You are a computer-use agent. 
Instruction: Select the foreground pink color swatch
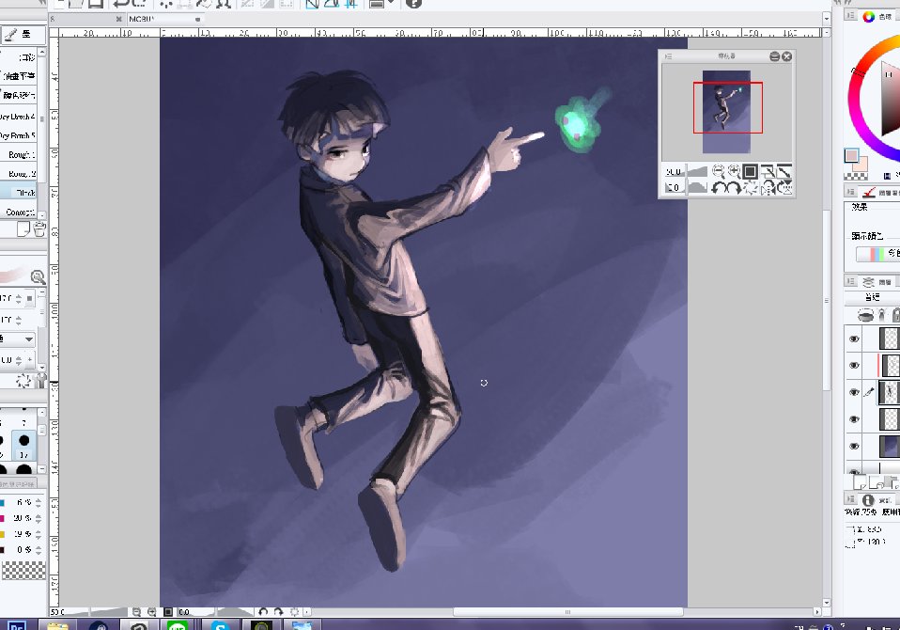coord(851,156)
